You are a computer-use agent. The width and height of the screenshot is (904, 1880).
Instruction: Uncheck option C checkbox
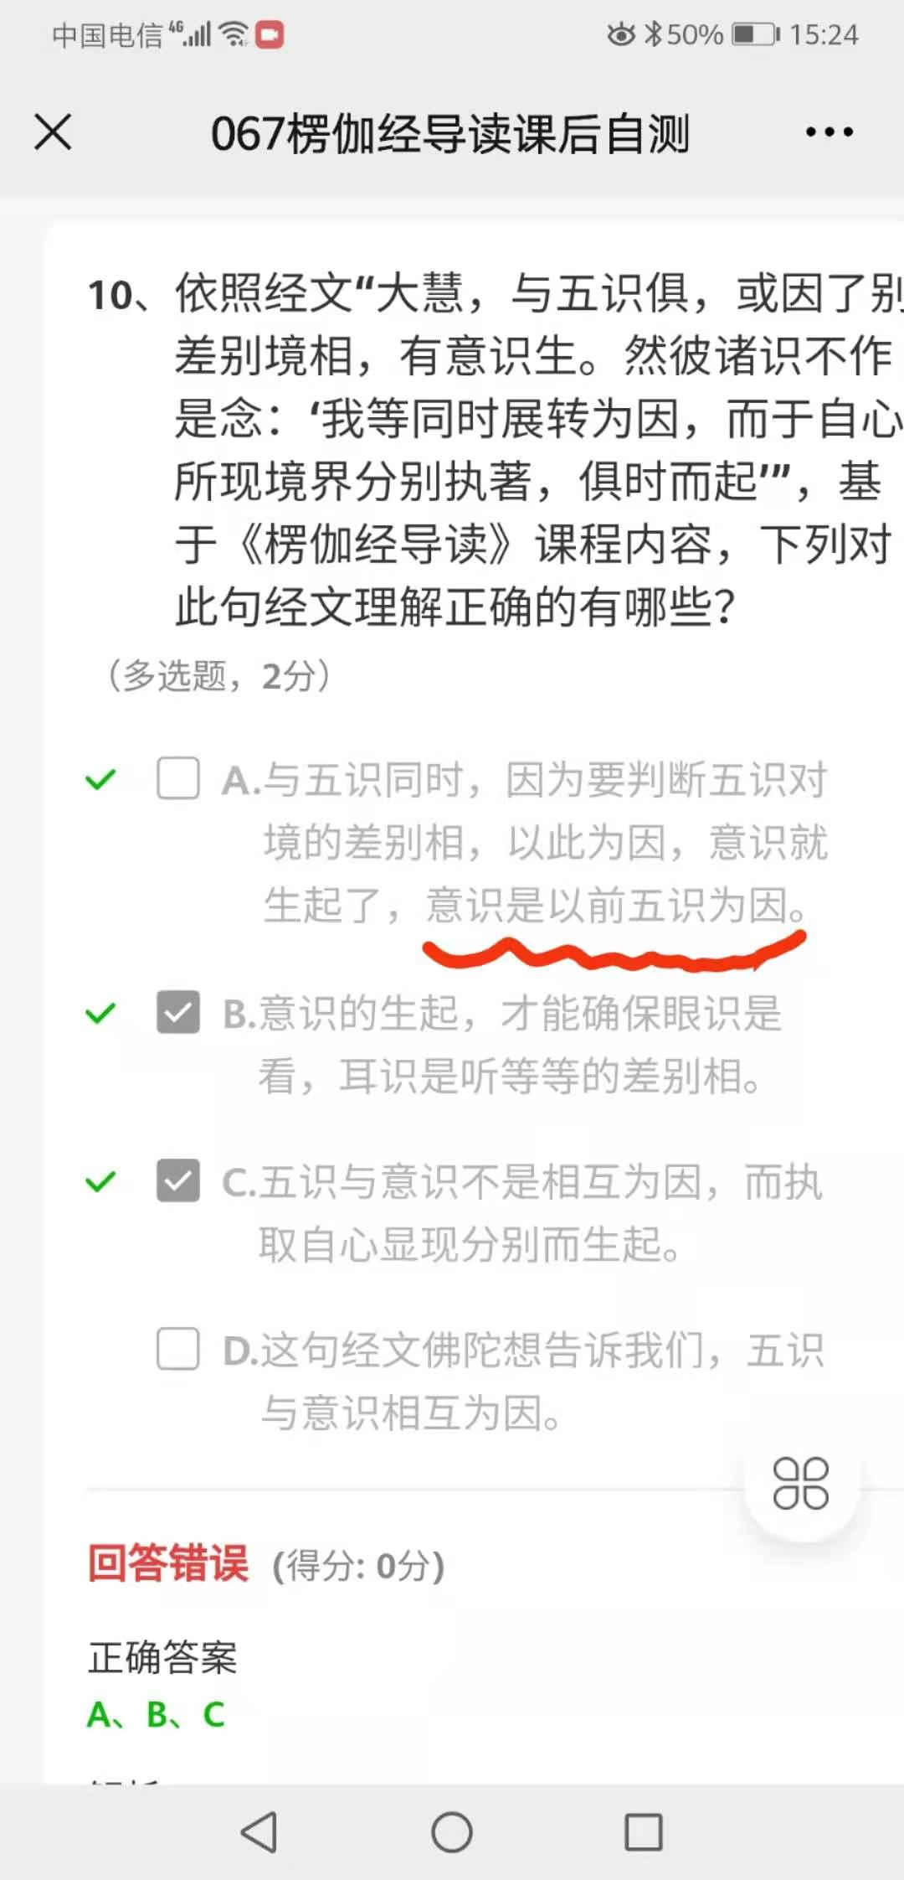tap(178, 1180)
